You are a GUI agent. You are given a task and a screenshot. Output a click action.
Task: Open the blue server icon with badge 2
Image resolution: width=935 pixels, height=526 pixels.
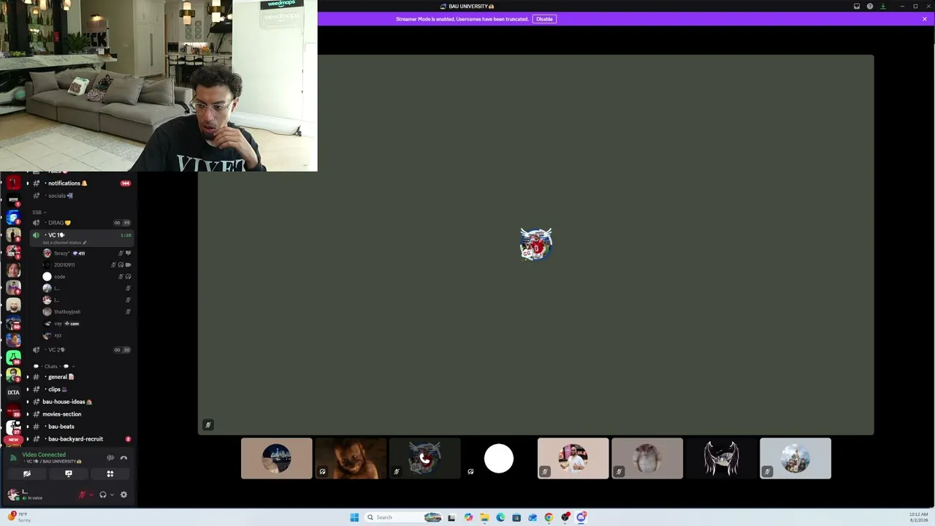[x=13, y=218]
